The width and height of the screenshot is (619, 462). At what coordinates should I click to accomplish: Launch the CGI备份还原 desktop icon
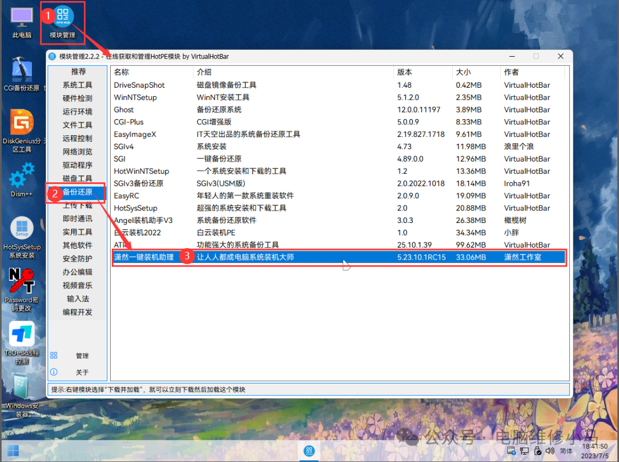(x=22, y=75)
